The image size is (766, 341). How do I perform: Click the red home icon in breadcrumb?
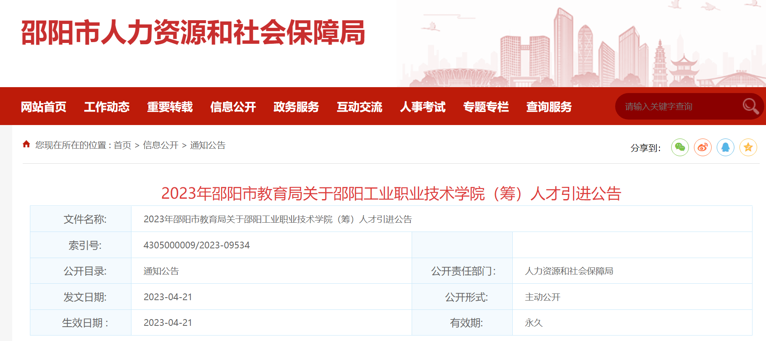click(x=26, y=144)
